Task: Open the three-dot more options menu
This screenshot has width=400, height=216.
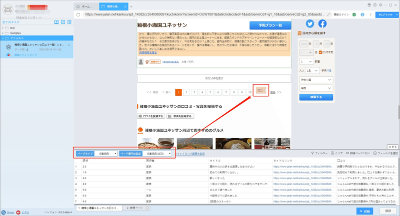Action: pyautogui.click(x=370, y=15)
